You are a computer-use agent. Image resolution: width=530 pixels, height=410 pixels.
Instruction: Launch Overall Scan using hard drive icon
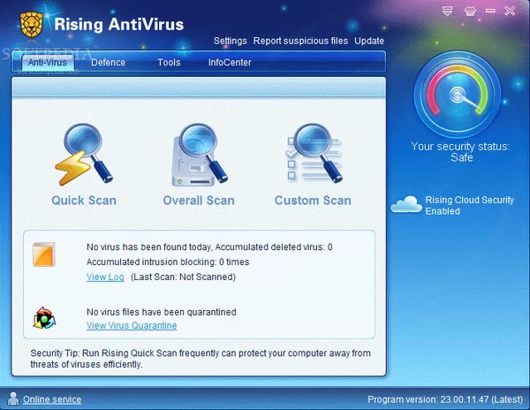pos(199,156)
